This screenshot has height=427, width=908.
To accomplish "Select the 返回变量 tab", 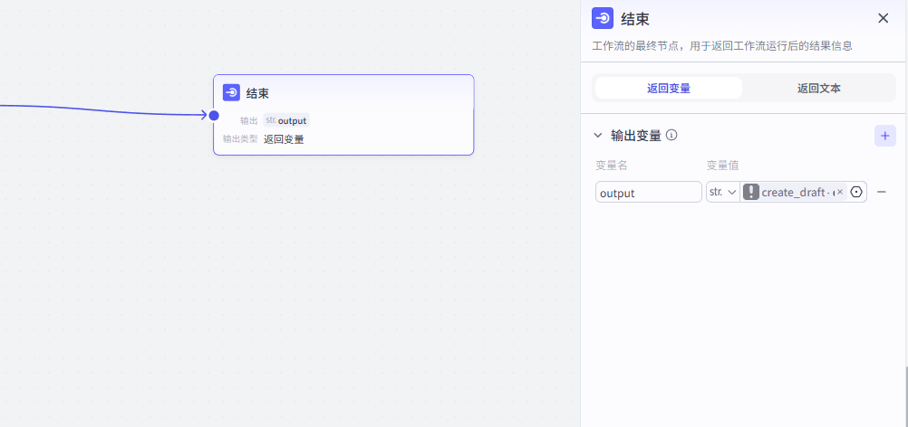I will coord(668,88).
